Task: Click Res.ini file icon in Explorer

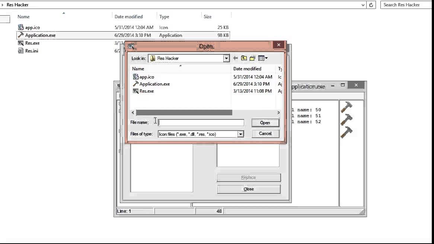Action: pos(21,51)
